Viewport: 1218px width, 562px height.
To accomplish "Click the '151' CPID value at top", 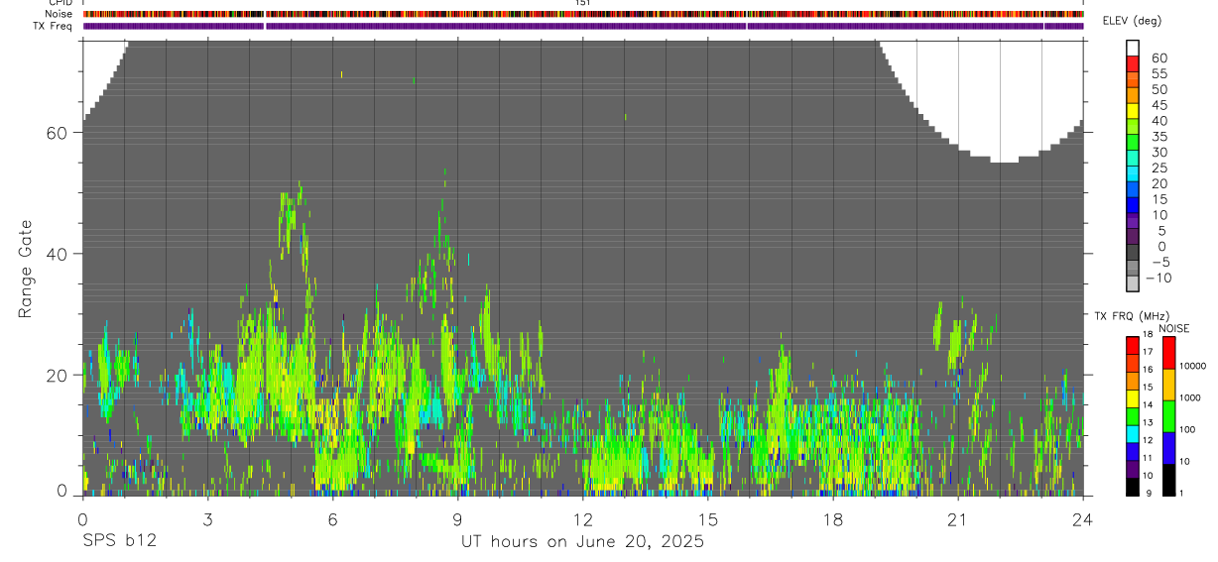I will click(583, 3).
